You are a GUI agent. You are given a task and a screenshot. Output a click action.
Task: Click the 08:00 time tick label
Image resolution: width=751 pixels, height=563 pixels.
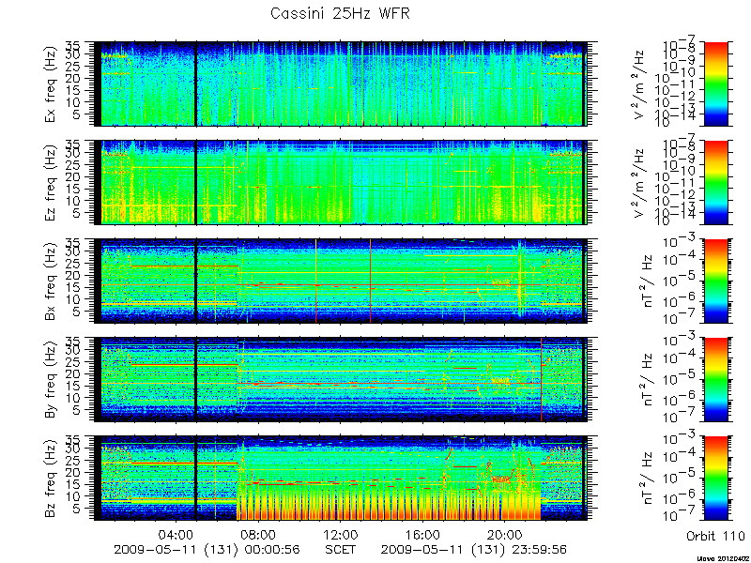tap(259, 534)
